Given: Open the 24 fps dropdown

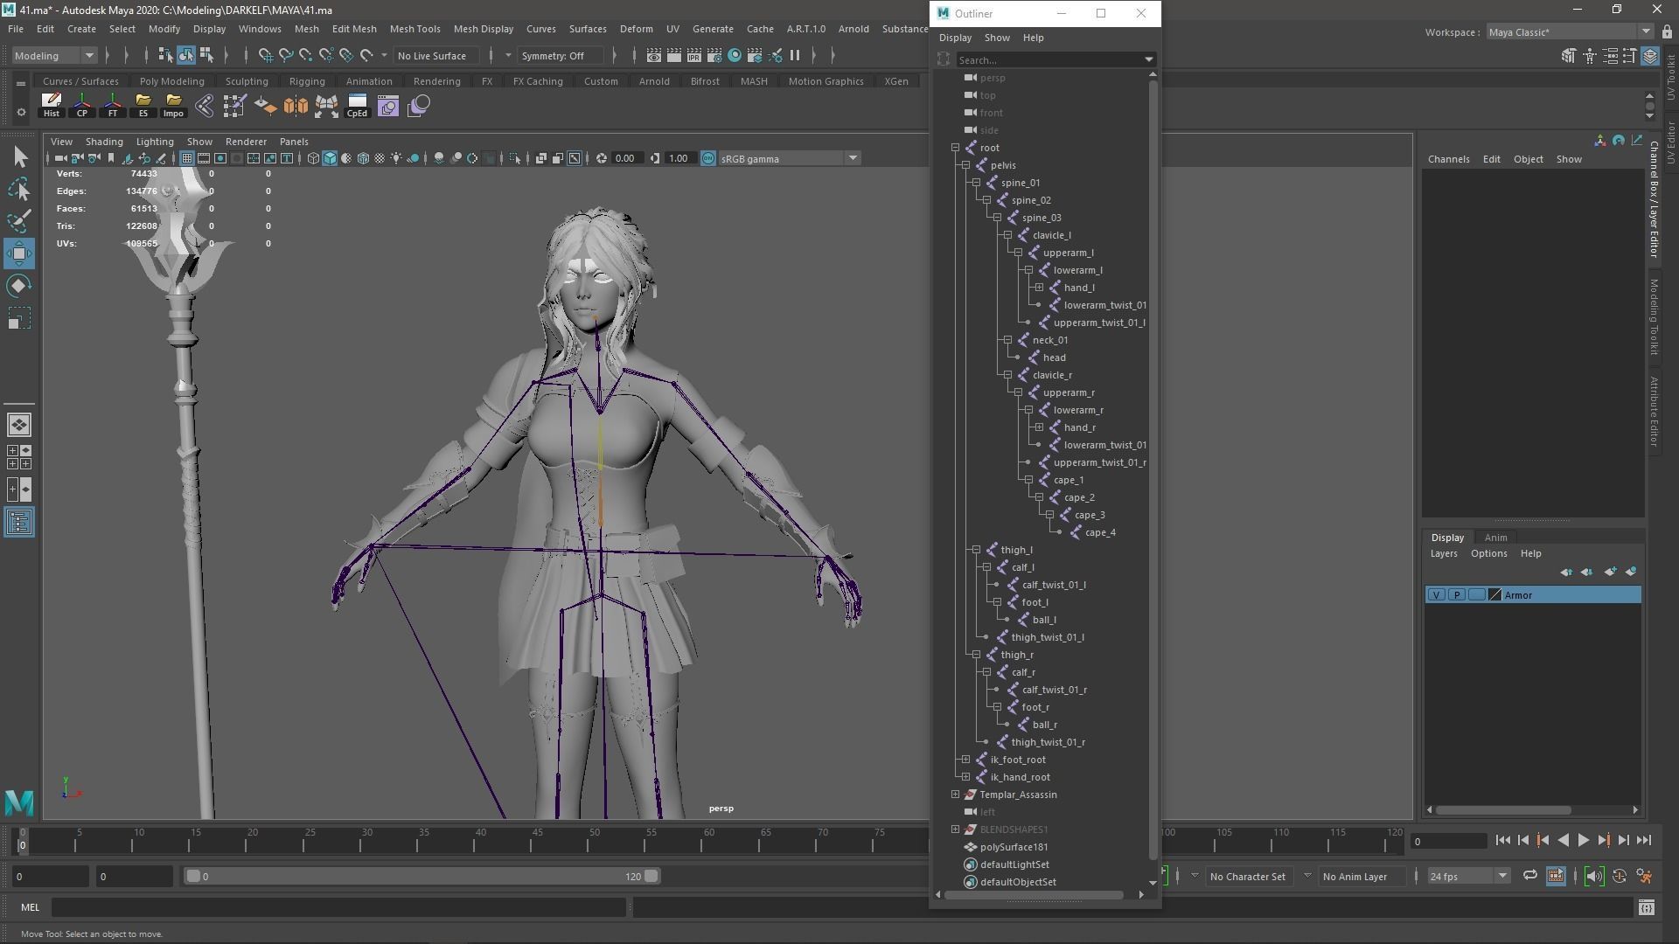Looking at the screenshot, I should pyautogui.click(x=1468, y=876).
